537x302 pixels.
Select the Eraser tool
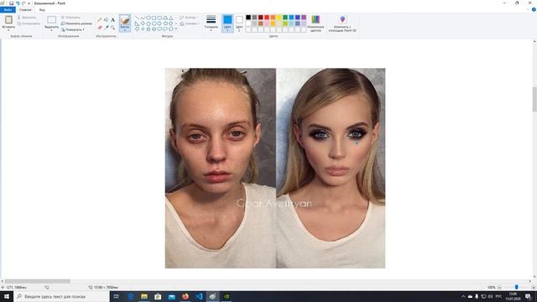pos(100,28)
